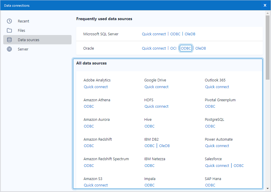Click the Files folder icon
Image resolution: width=271 pixels, height=192 pixels.
(9, 30)
